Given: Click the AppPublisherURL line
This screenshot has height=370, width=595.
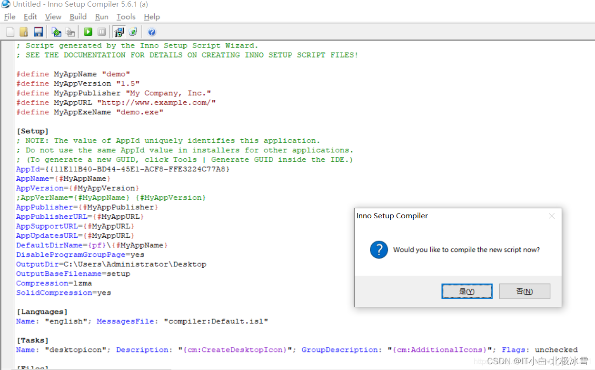Looking at the screenshot, I should click(80, 217).
